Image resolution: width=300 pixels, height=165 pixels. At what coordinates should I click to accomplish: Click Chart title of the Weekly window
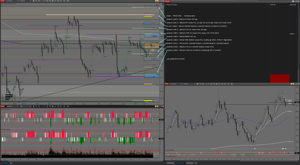point(166,83)
